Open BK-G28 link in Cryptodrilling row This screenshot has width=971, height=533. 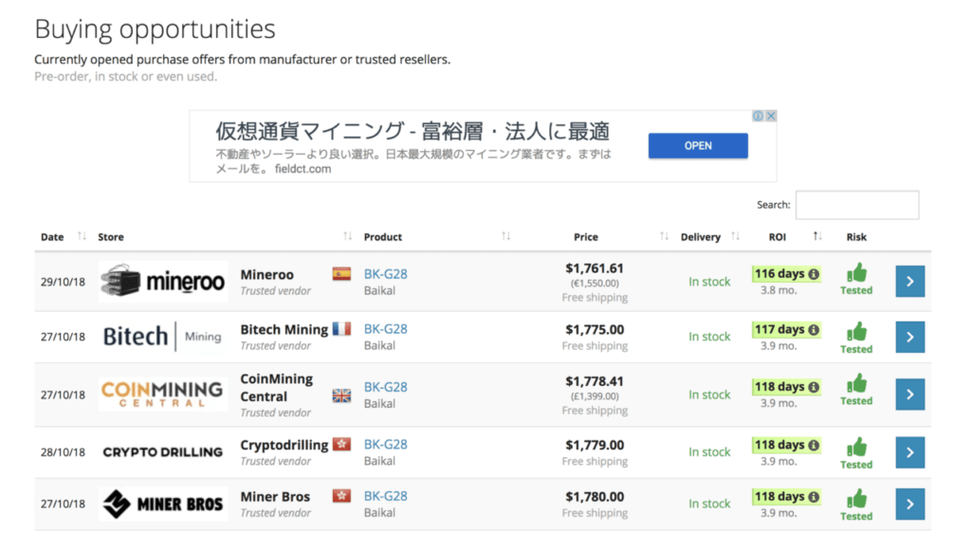[x=385, y=445]
